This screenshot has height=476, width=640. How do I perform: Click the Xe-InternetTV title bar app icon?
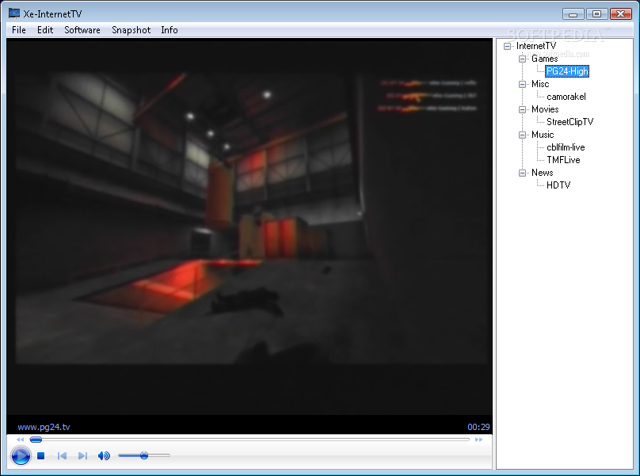click(x=14, y=13)
